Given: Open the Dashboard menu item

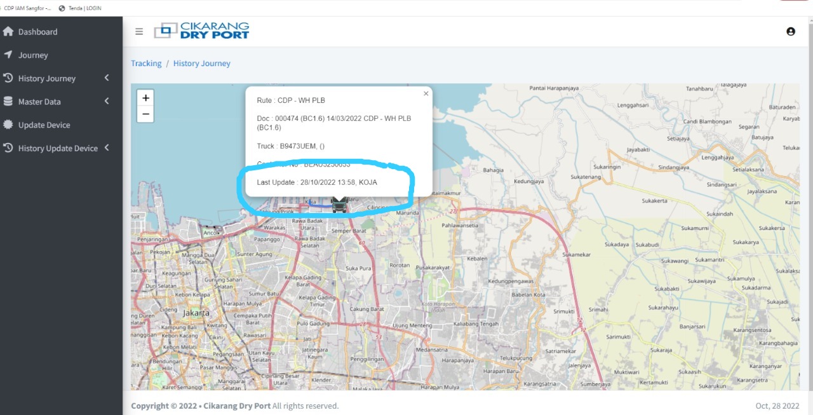Looking at the screenshot, I should pos(37,32).
